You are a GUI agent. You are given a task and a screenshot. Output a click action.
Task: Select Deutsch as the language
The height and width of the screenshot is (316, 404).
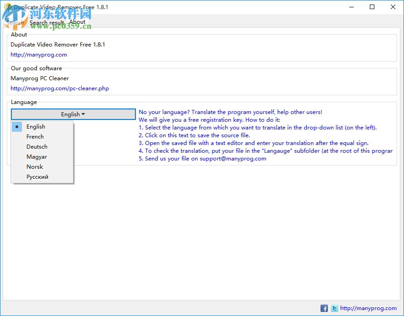point(36,146)
